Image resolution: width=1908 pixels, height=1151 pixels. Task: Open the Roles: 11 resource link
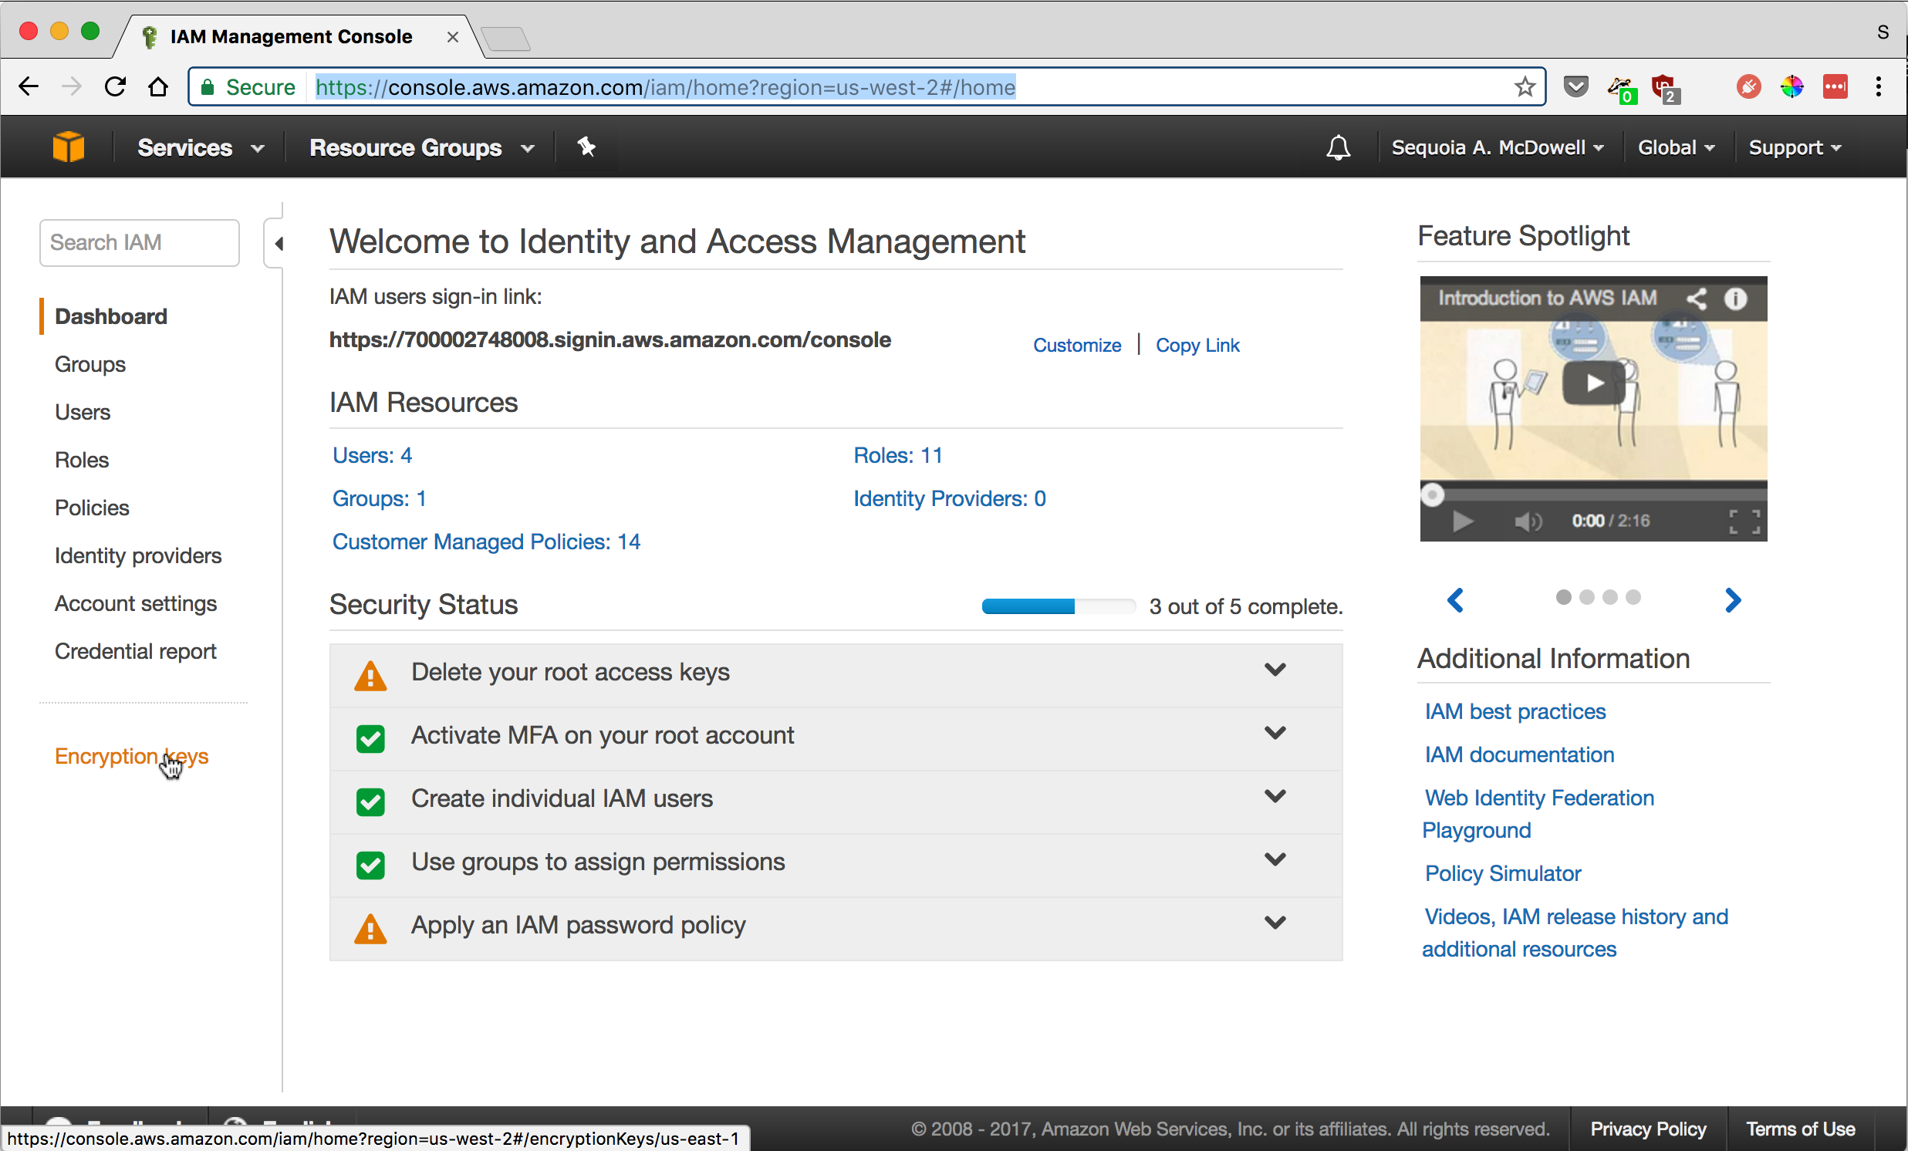click(897, 455)
